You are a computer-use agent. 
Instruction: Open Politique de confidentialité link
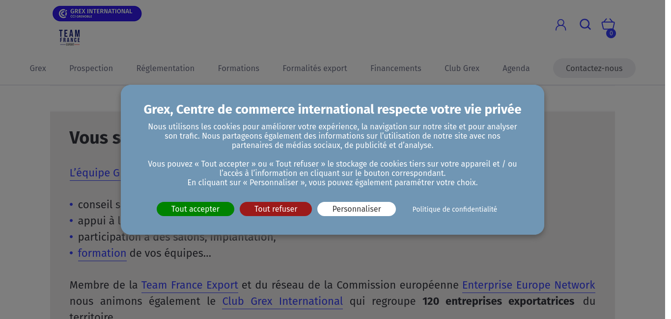[x=455, y=209]
